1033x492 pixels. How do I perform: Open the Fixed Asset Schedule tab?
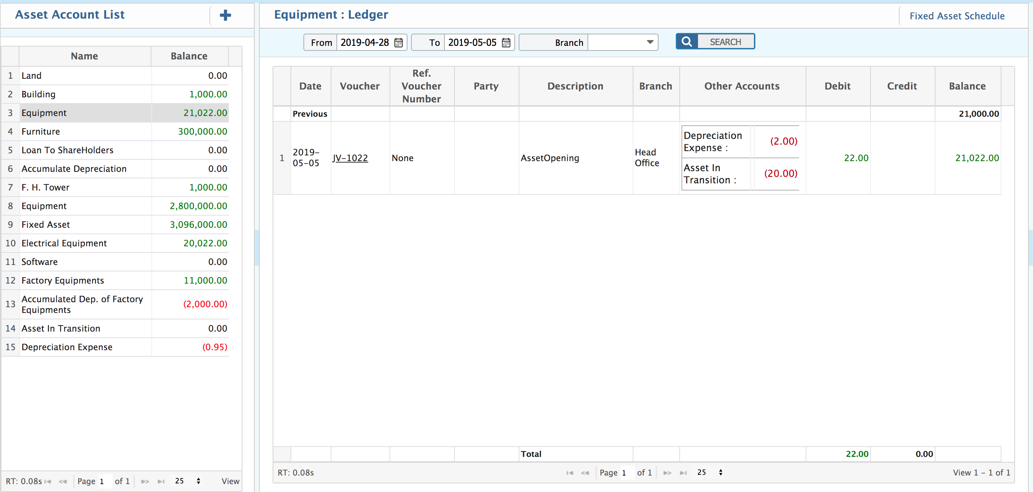click(x=956, y=16)
